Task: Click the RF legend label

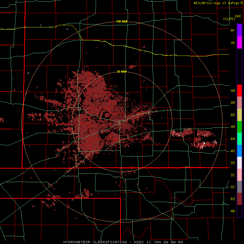Action: pos(233,30)
